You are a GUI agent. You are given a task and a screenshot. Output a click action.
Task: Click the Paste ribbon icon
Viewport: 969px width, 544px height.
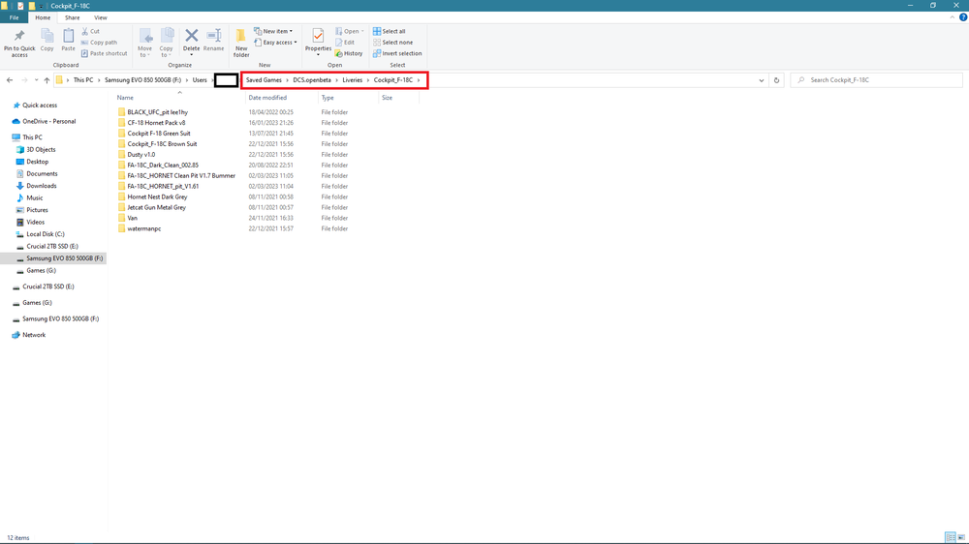(68, 36)
